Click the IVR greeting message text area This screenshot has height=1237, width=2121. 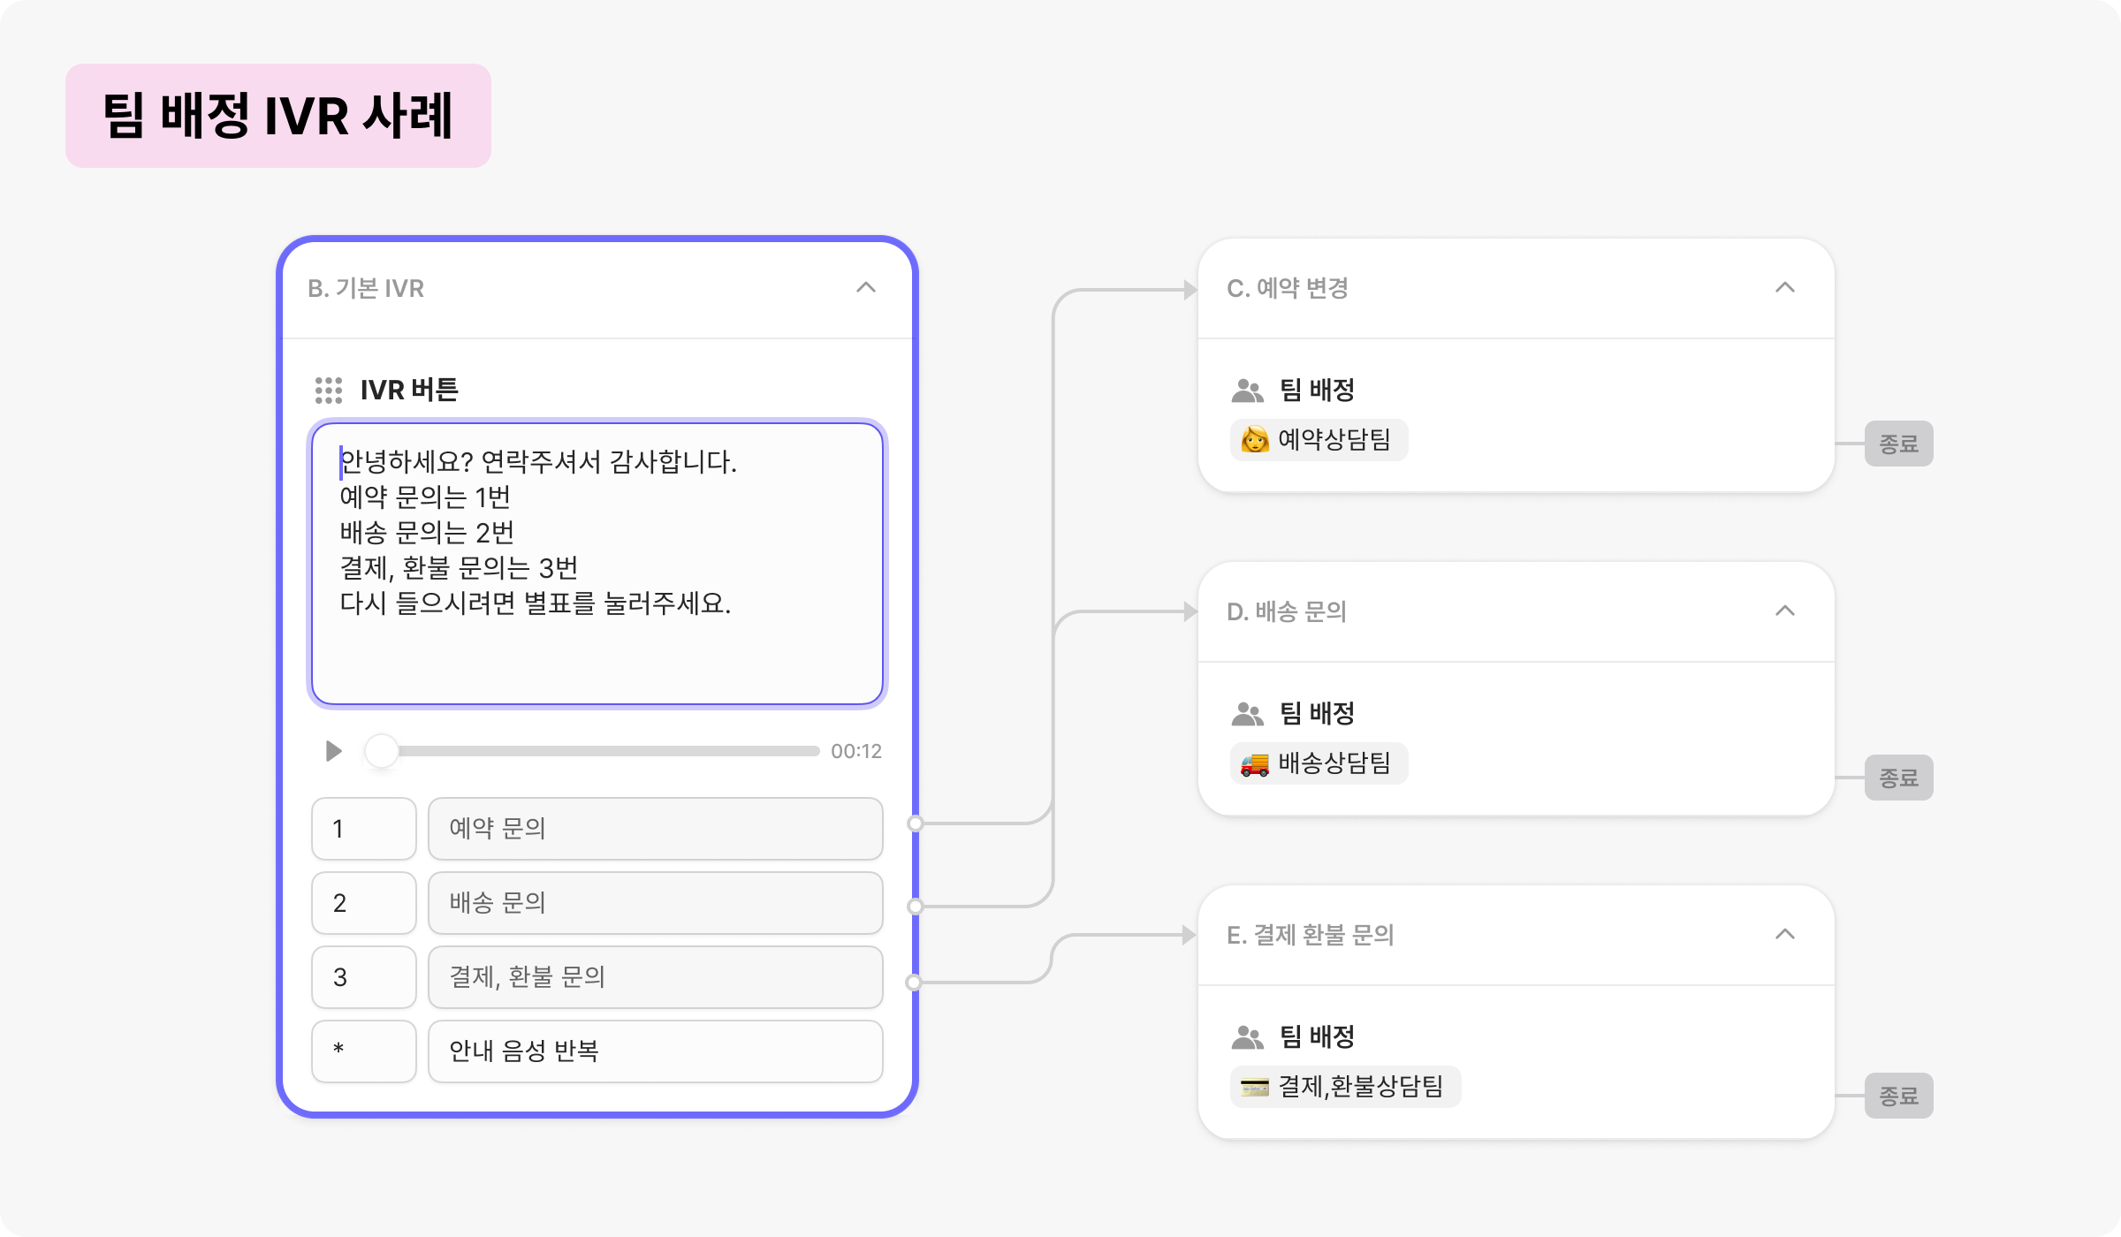597,564
